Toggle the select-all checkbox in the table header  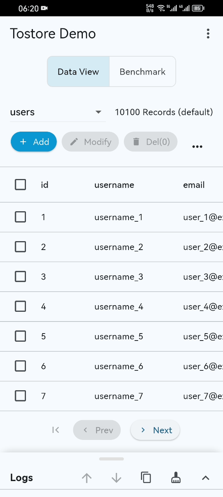click(x=20, y=184)
